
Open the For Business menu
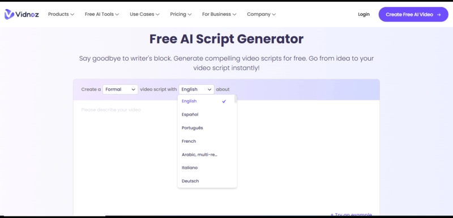219,14
